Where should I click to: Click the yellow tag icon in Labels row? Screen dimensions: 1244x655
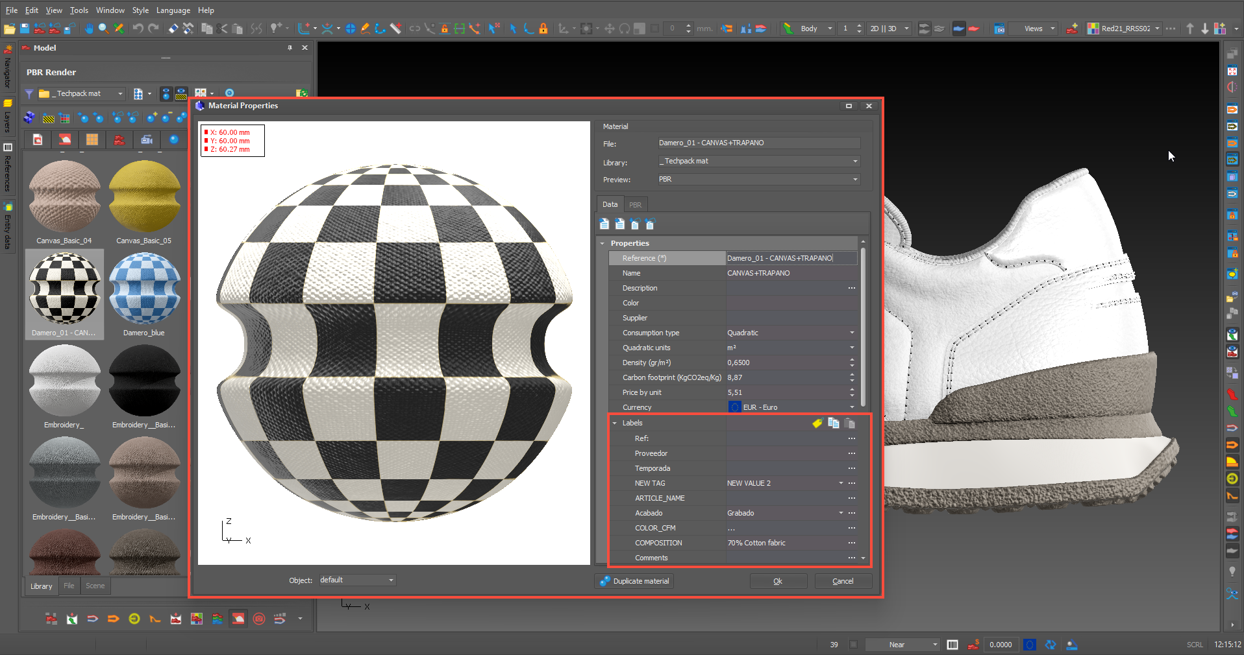coord(817,423)
